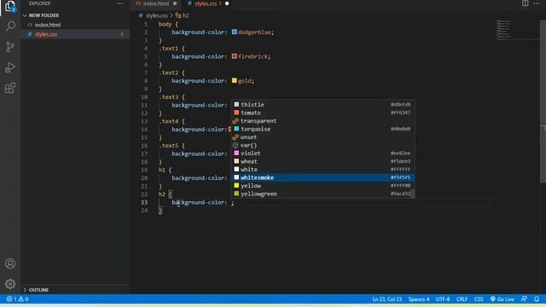Choose violet from the suggestion list
The image size is (546, 307).
(x=322, y=153)
